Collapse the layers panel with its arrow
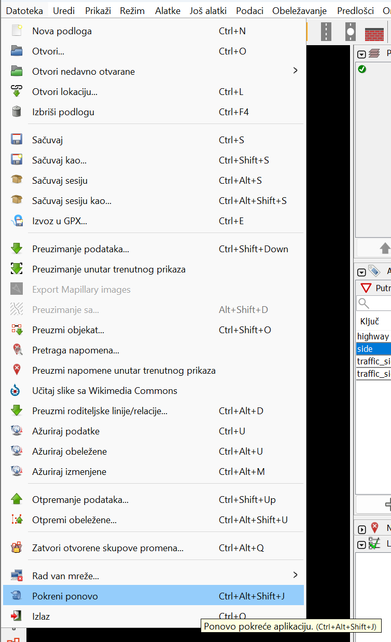Screen dimensions: 391x642 362,54
